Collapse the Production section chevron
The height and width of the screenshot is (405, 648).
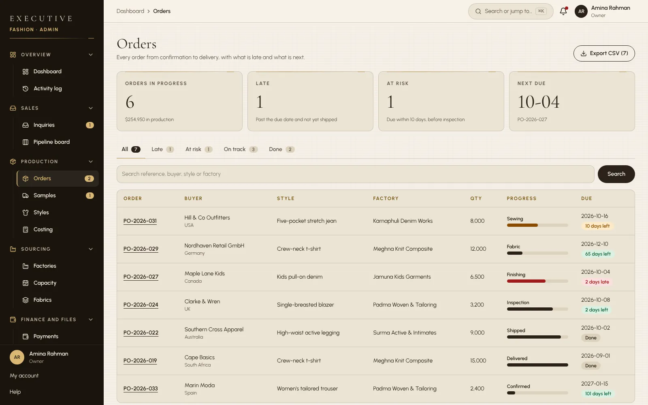[x=91, y=162]
